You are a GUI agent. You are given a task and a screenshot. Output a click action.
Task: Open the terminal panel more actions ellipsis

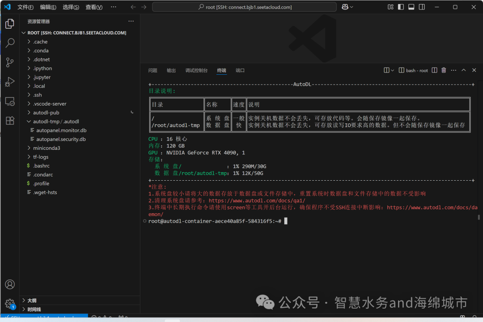453,70
